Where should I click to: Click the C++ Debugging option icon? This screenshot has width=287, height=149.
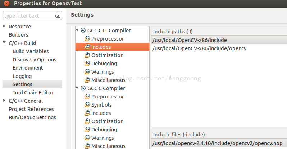[87, 64]
